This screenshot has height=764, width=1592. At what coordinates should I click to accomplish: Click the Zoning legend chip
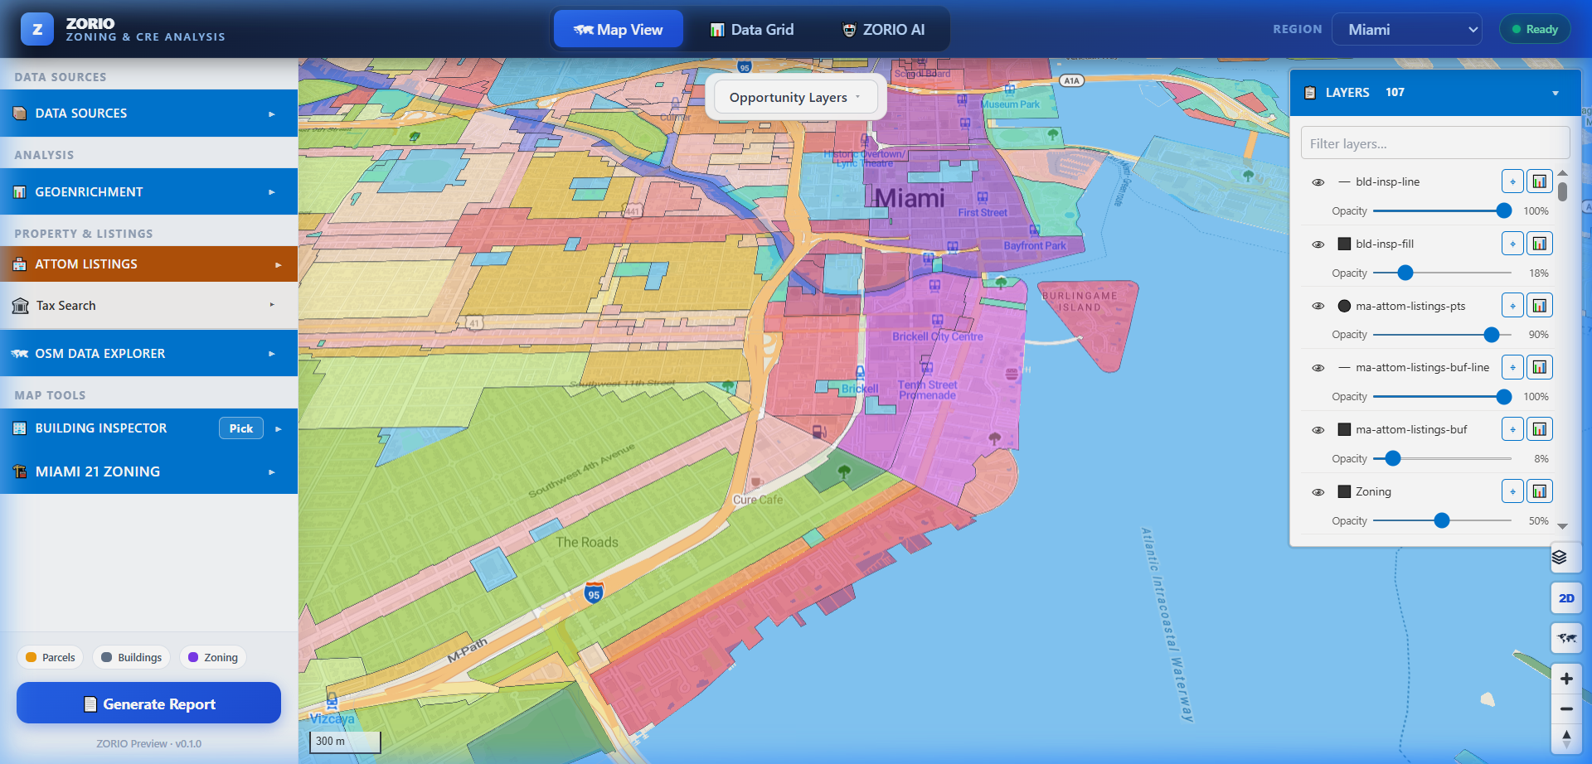point(213,657)
